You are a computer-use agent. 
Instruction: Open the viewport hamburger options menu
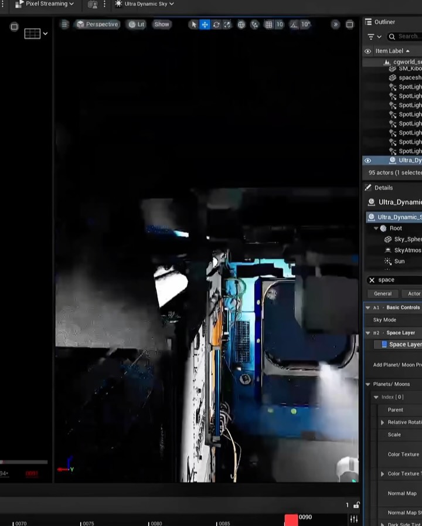coord(64,25)
